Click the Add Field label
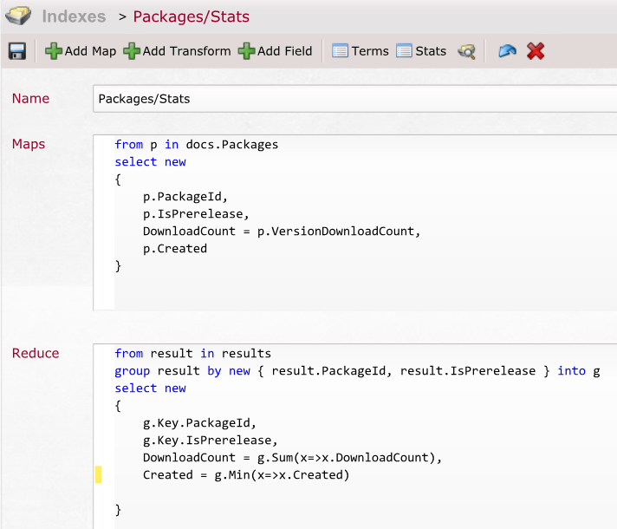 [285, 51]
